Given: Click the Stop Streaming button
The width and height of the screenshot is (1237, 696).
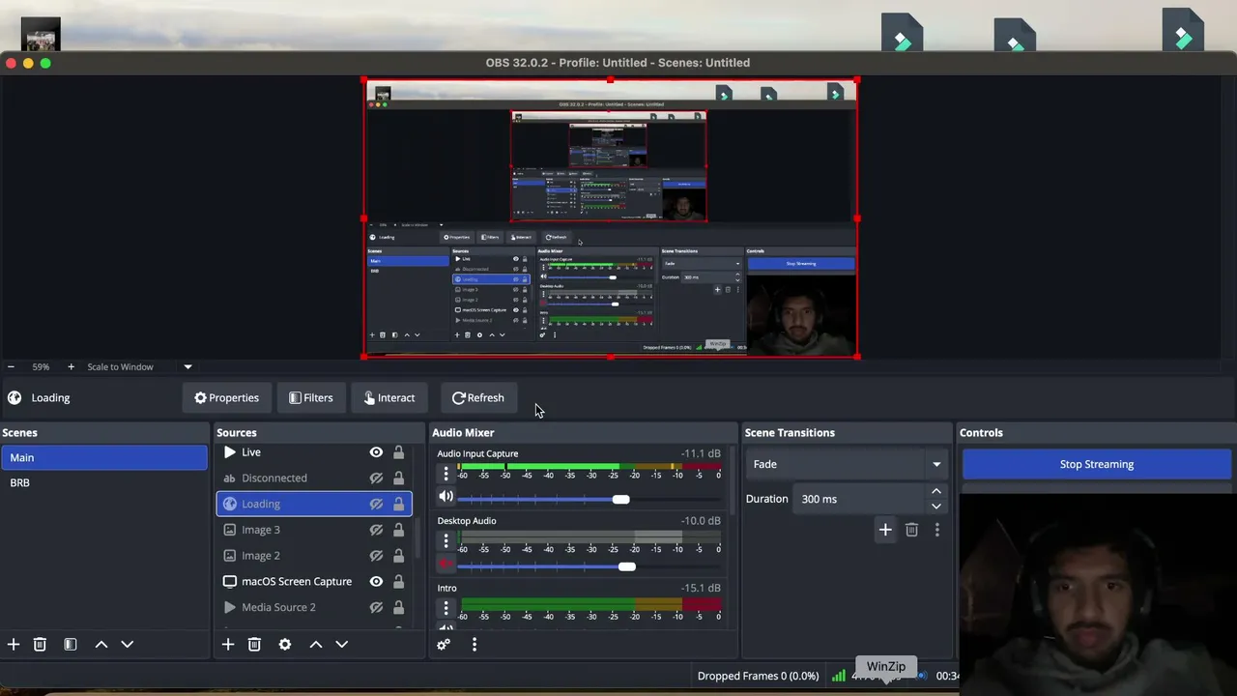Looking at the screenshot, I should point(1097,464).
